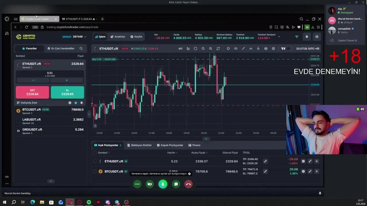Image resolution: width=367 pixels, height=206 pixels.
Task: Open the GERÇEK 397449 account dropdown
Action: [x=74, y=37]
